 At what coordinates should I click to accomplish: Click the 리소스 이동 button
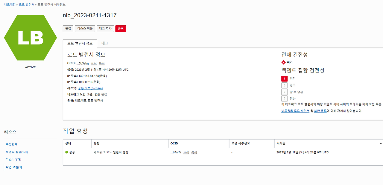[x=85, y=29]
